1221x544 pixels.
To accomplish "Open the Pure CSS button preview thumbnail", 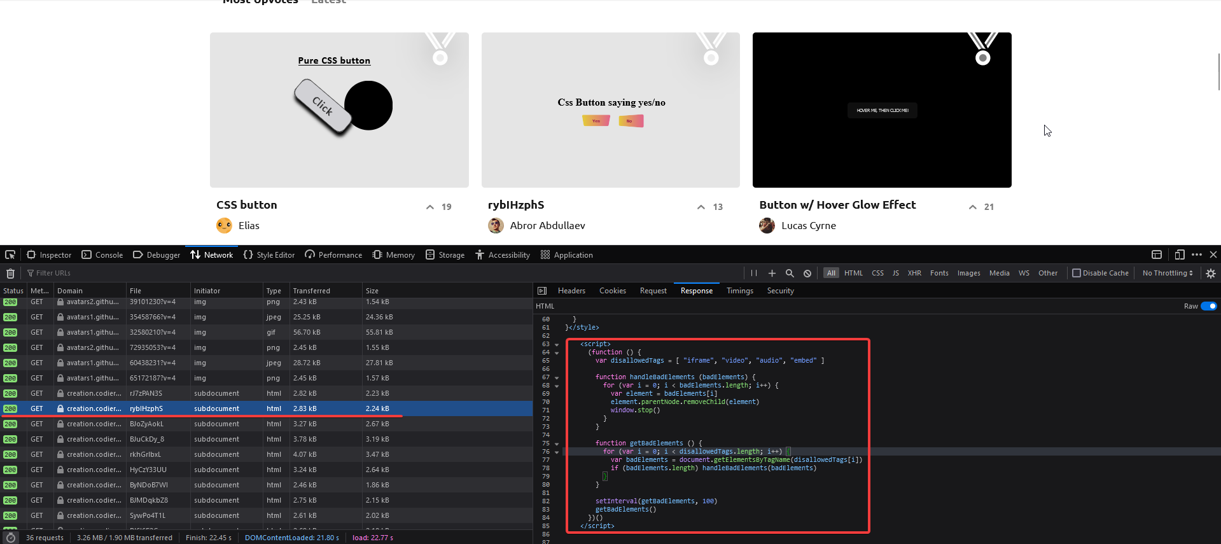I will (x=339, y=110).
